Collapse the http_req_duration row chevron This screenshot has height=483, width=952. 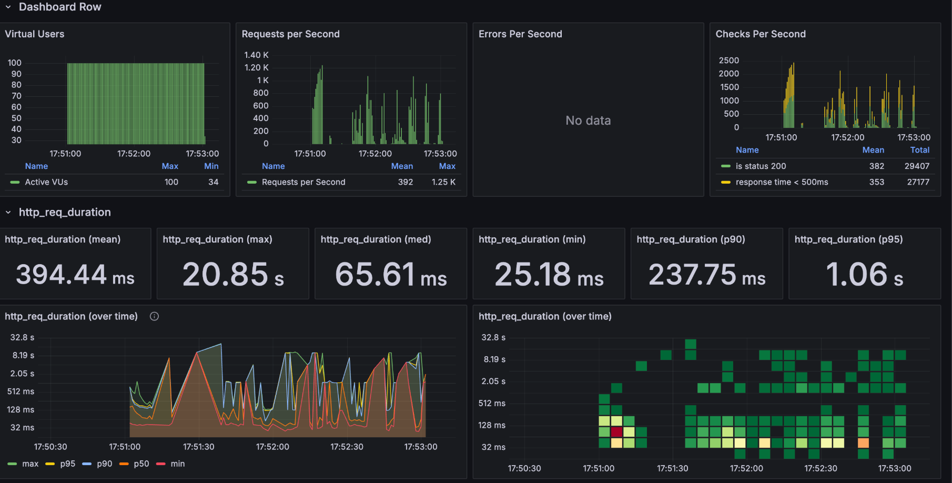pos(8,212)
